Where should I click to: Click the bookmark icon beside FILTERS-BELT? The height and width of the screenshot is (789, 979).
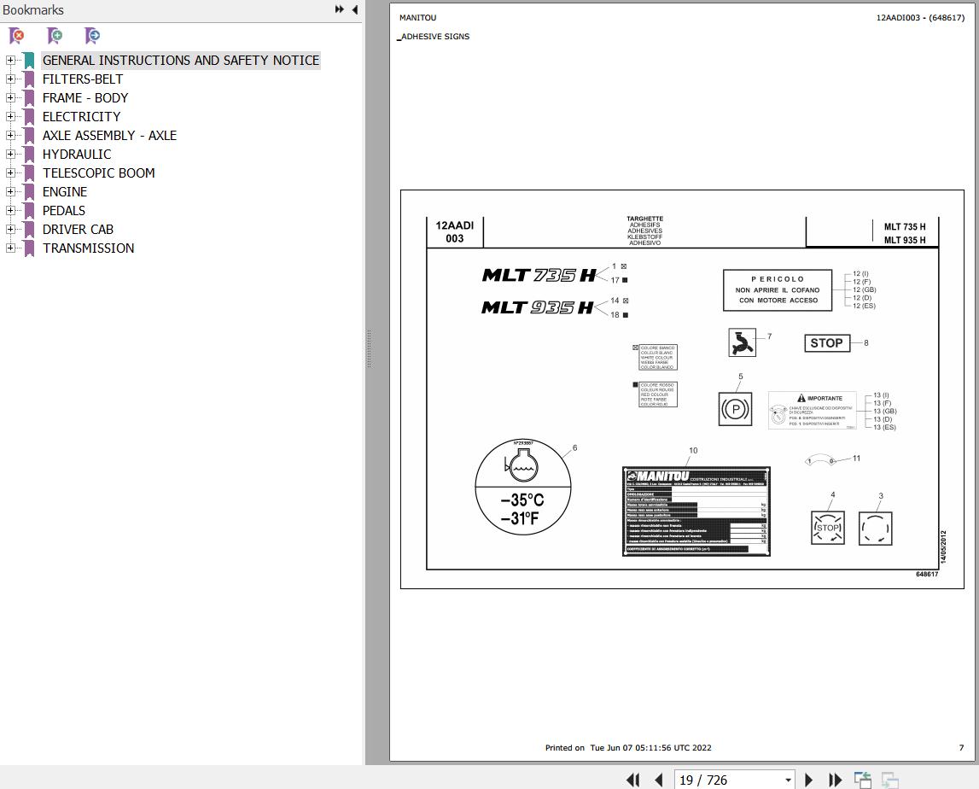29,79
